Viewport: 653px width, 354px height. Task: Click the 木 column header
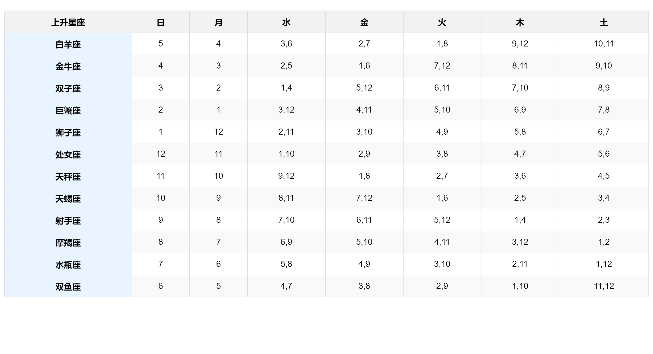tap(520, 22)
